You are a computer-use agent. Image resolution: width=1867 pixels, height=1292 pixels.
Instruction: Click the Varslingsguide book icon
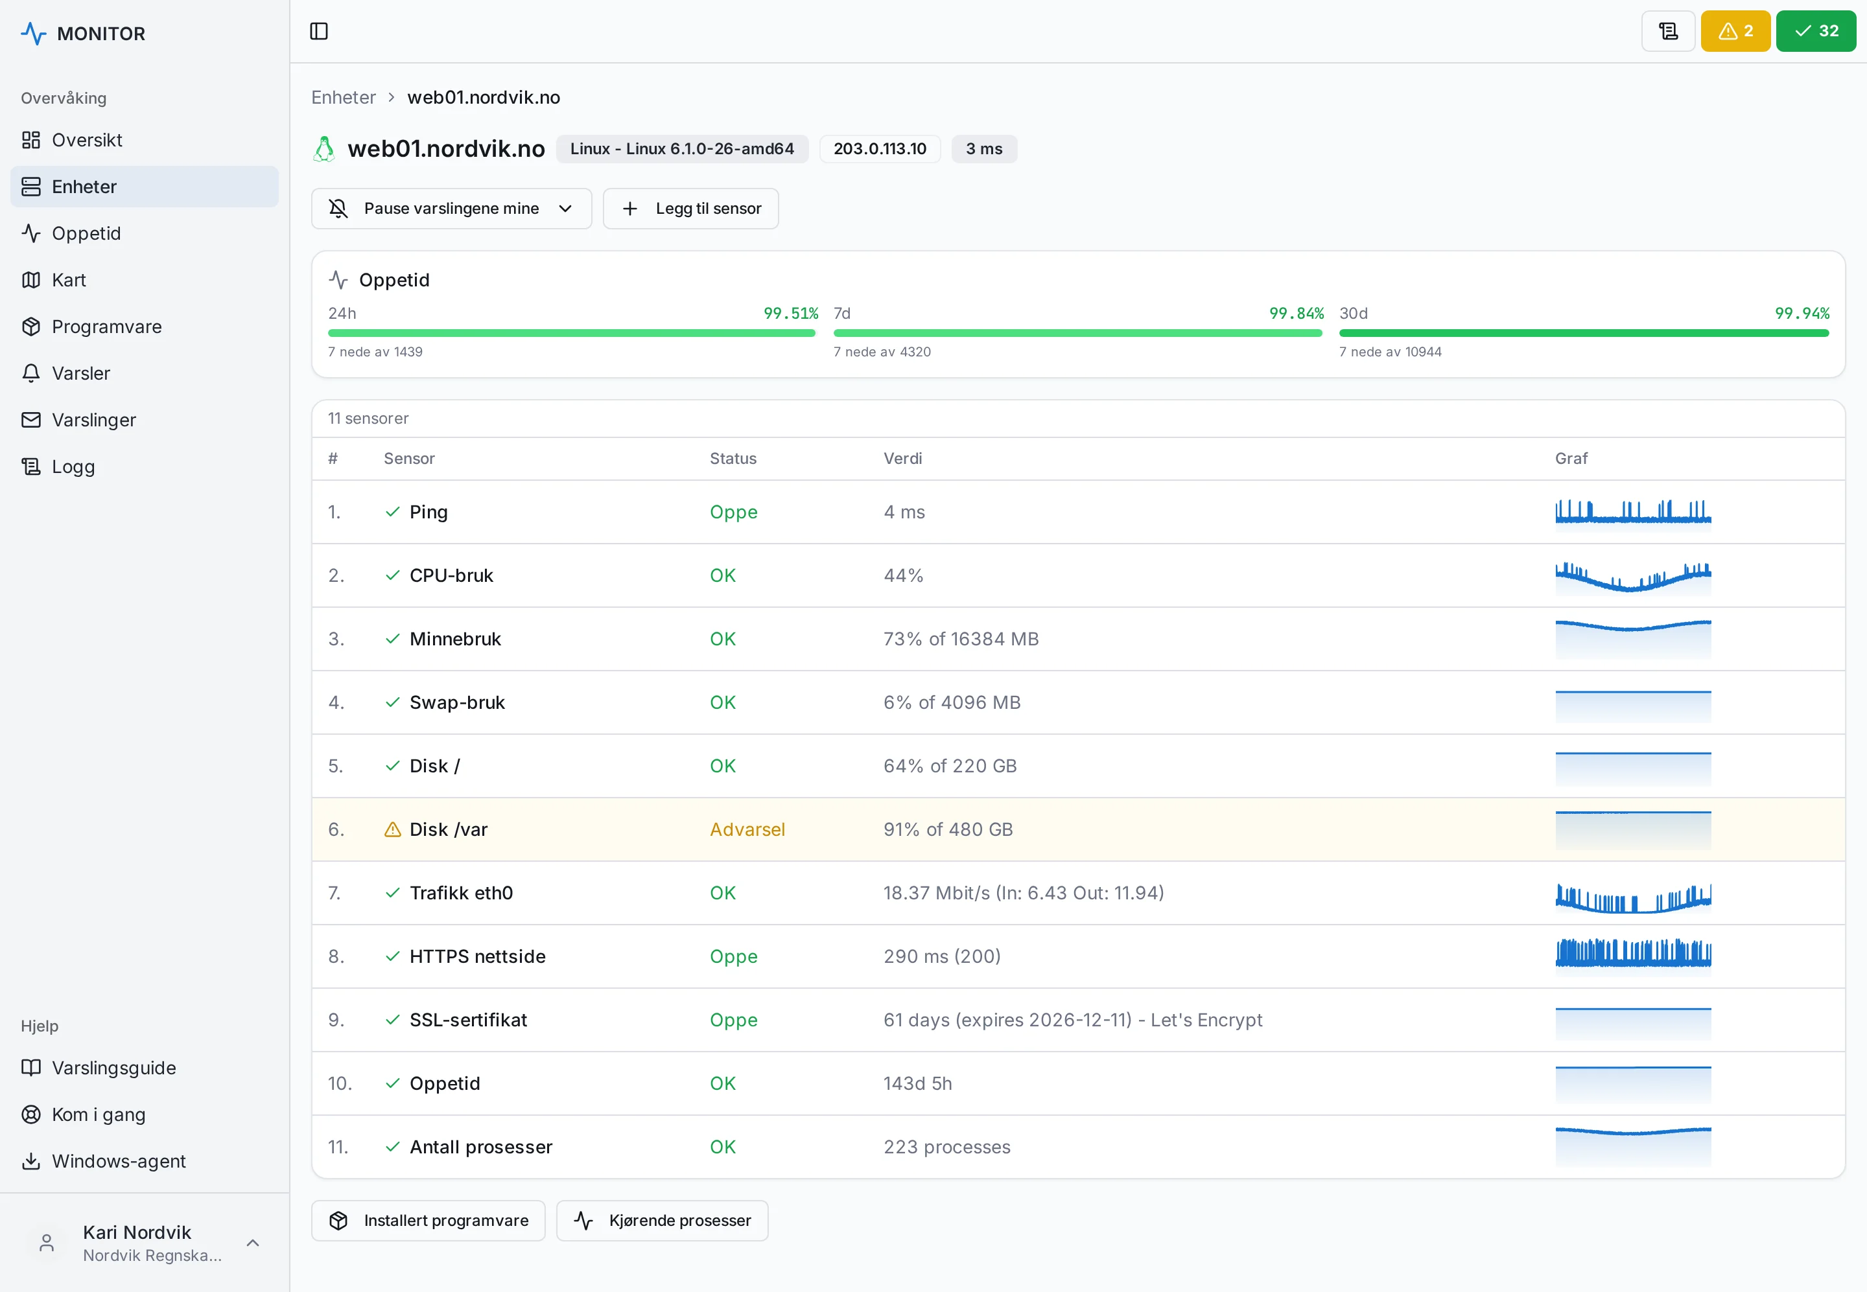tap(30, 1068)
